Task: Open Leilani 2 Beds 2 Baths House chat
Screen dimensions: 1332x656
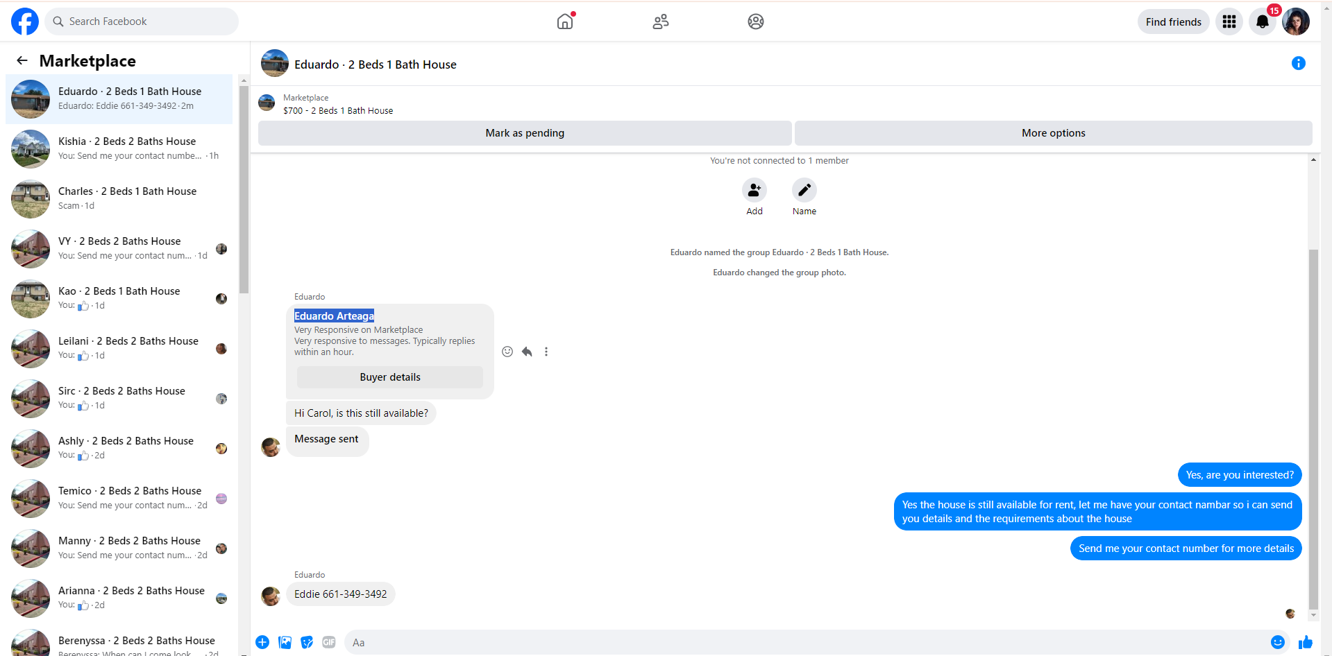Action: 119,349
